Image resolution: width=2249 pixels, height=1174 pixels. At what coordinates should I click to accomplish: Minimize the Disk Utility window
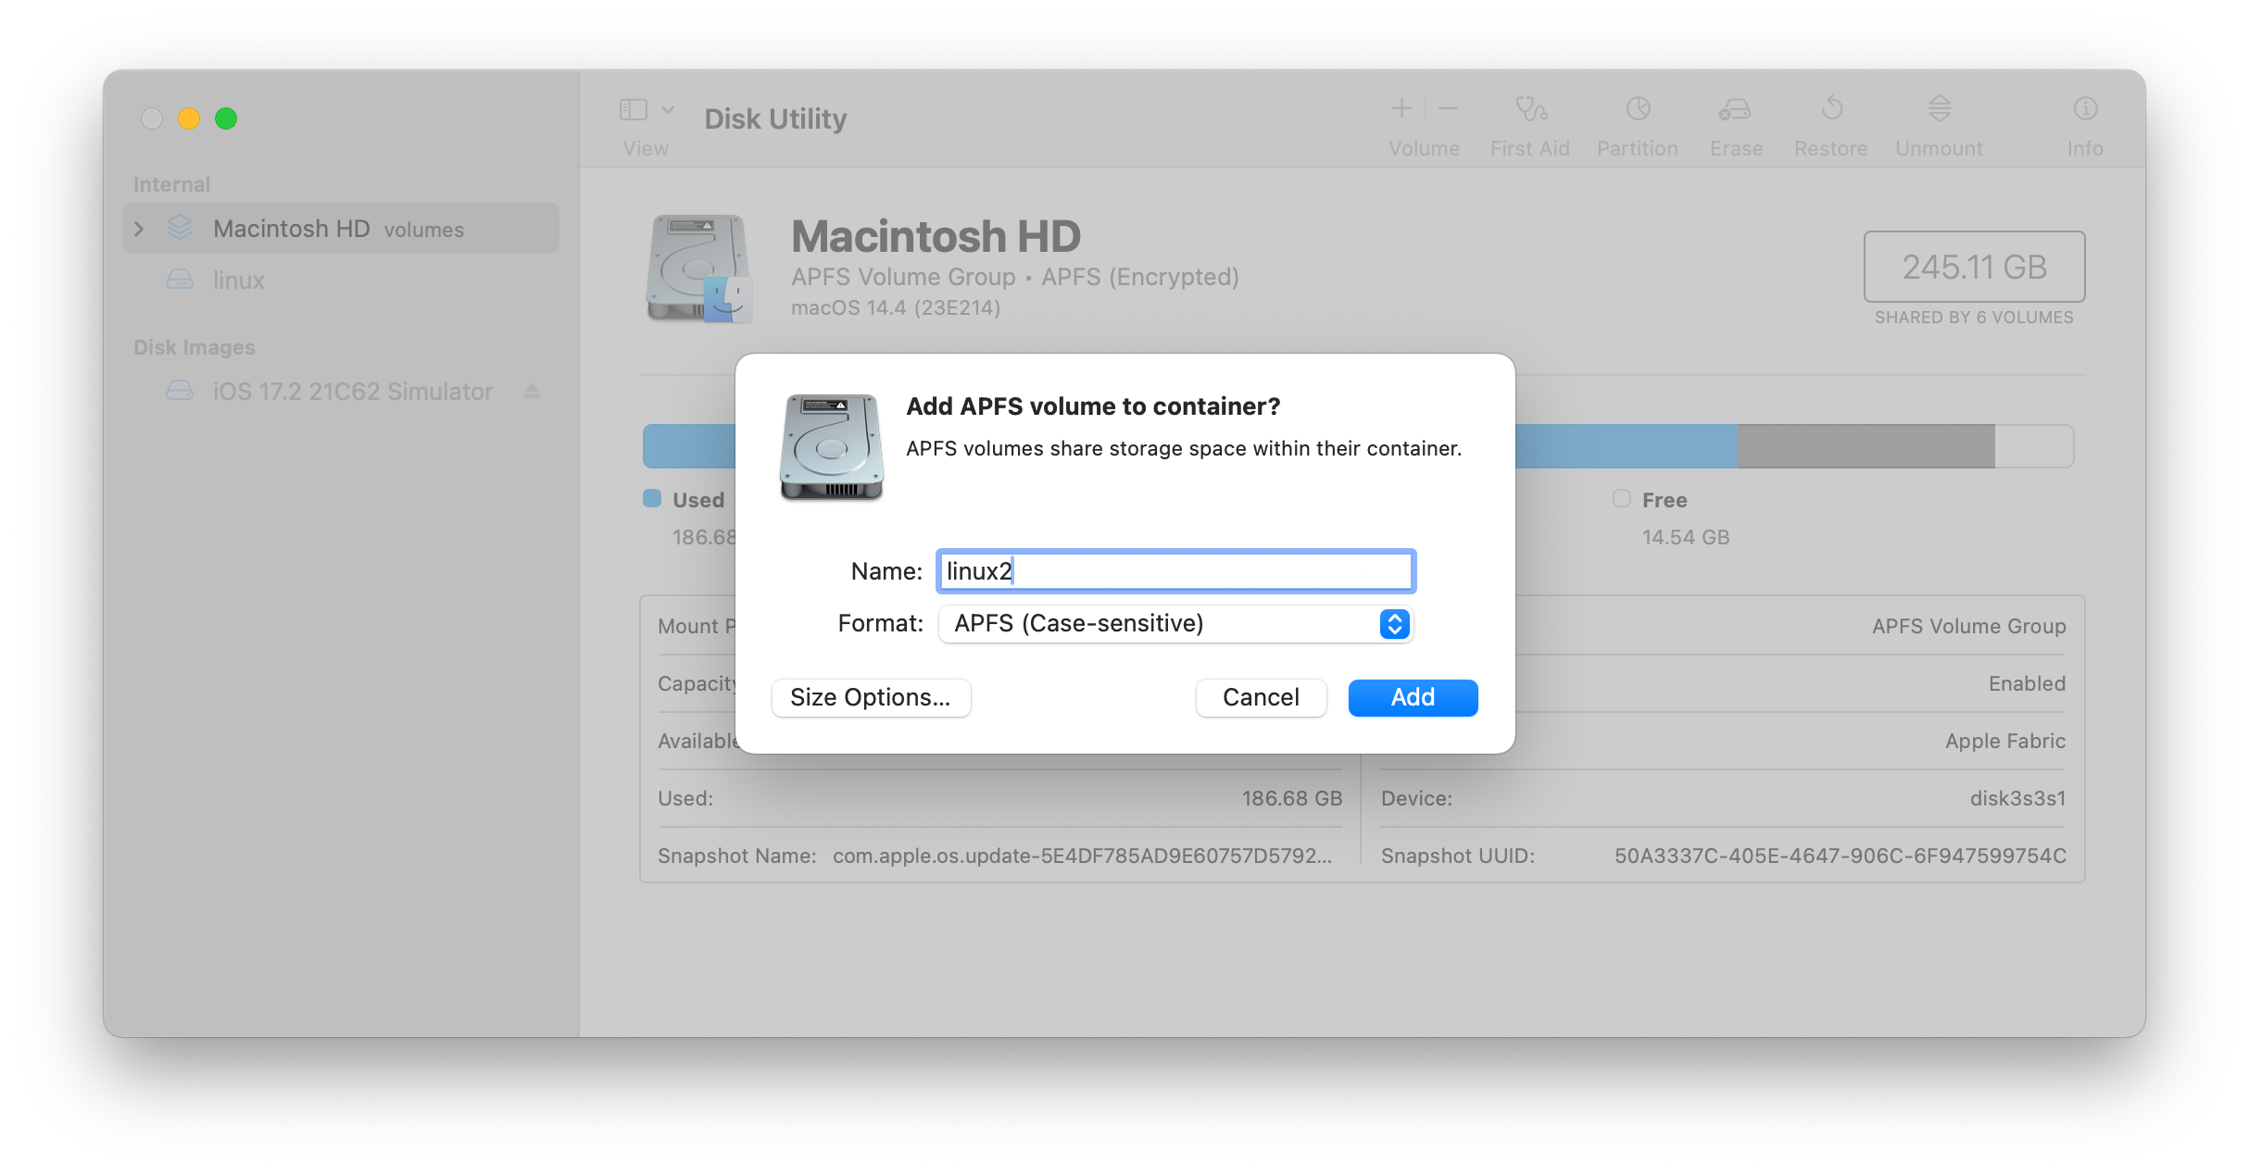coord(189,119)
